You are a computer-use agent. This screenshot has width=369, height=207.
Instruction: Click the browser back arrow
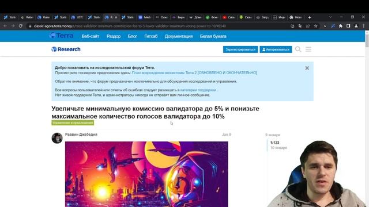[x=5, y=26]
